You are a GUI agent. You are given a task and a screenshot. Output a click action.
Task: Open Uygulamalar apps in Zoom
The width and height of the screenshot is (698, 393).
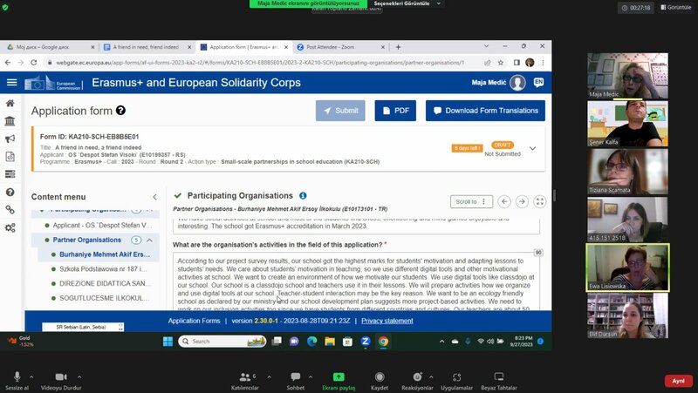pos(456,381)
